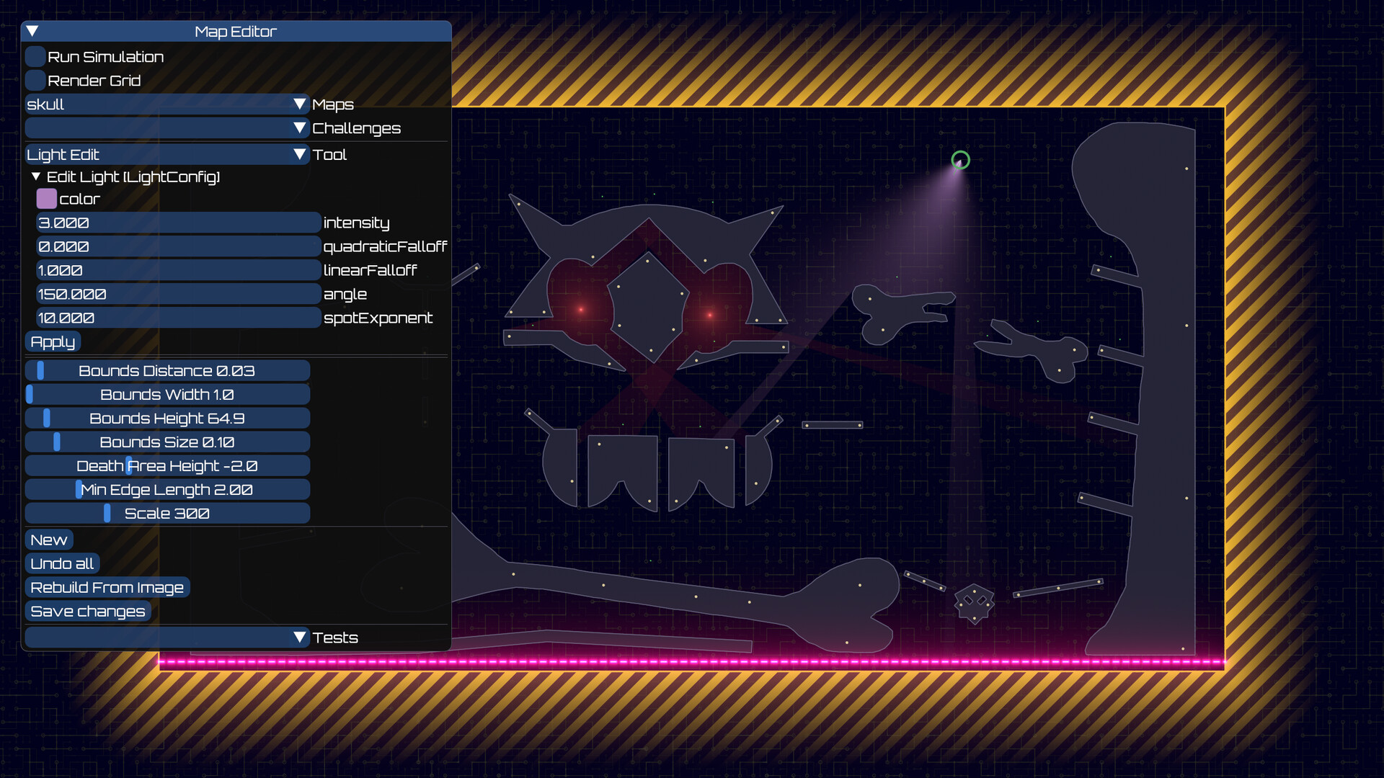This screenshot has height=778, width=1384.
Task: Open the Tool dropdown set to Light Edit
Action: 167,154
